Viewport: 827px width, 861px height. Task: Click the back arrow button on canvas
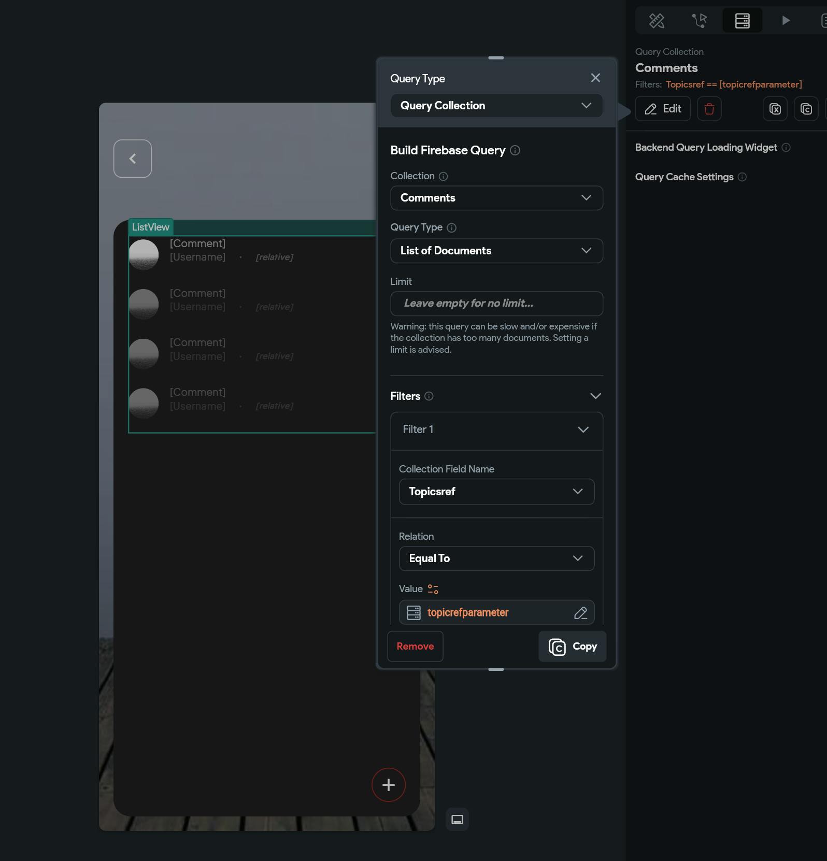(x=133, y=159)
